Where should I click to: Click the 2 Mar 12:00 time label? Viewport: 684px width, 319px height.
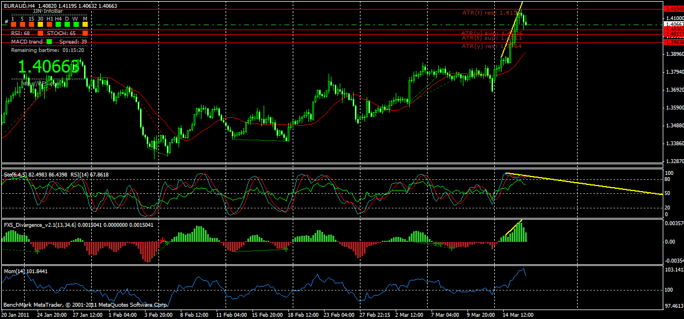[409, 315]
